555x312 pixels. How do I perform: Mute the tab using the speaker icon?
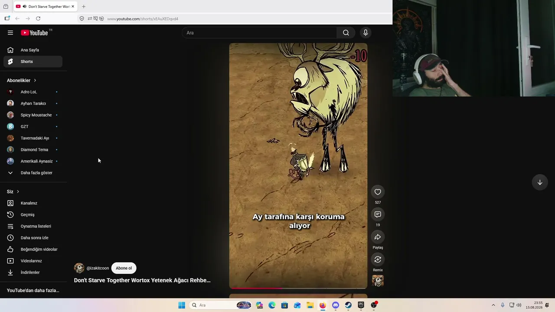24,6
